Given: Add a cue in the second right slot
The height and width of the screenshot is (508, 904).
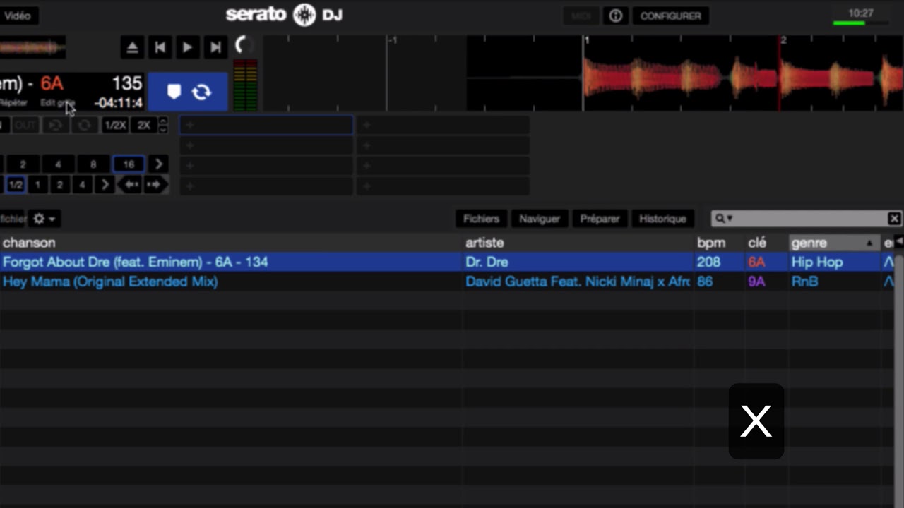Looking at the screenshot, I should [444, 146].
